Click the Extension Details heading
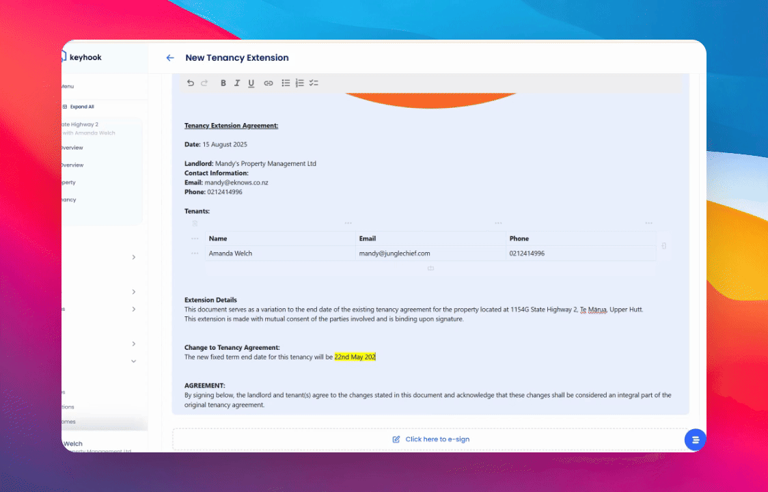768x492 pixels. 210,300
